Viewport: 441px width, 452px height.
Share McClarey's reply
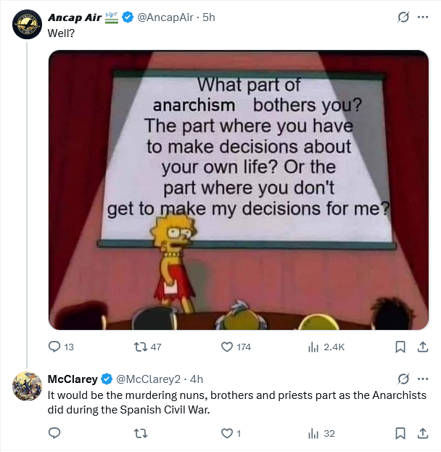(423, 433)
